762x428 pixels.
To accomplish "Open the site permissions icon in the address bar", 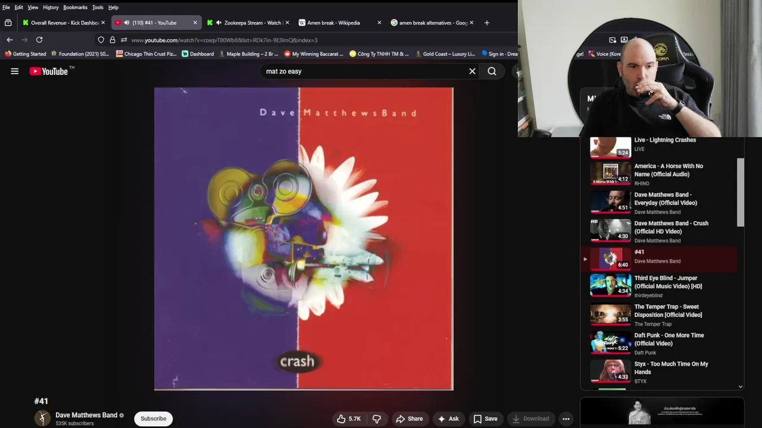I will pos(124,40).
